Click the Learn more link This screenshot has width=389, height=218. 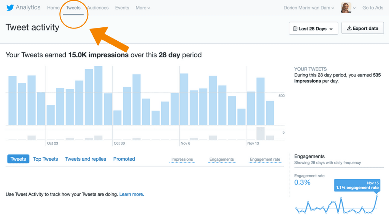click(x=132, y=194)
